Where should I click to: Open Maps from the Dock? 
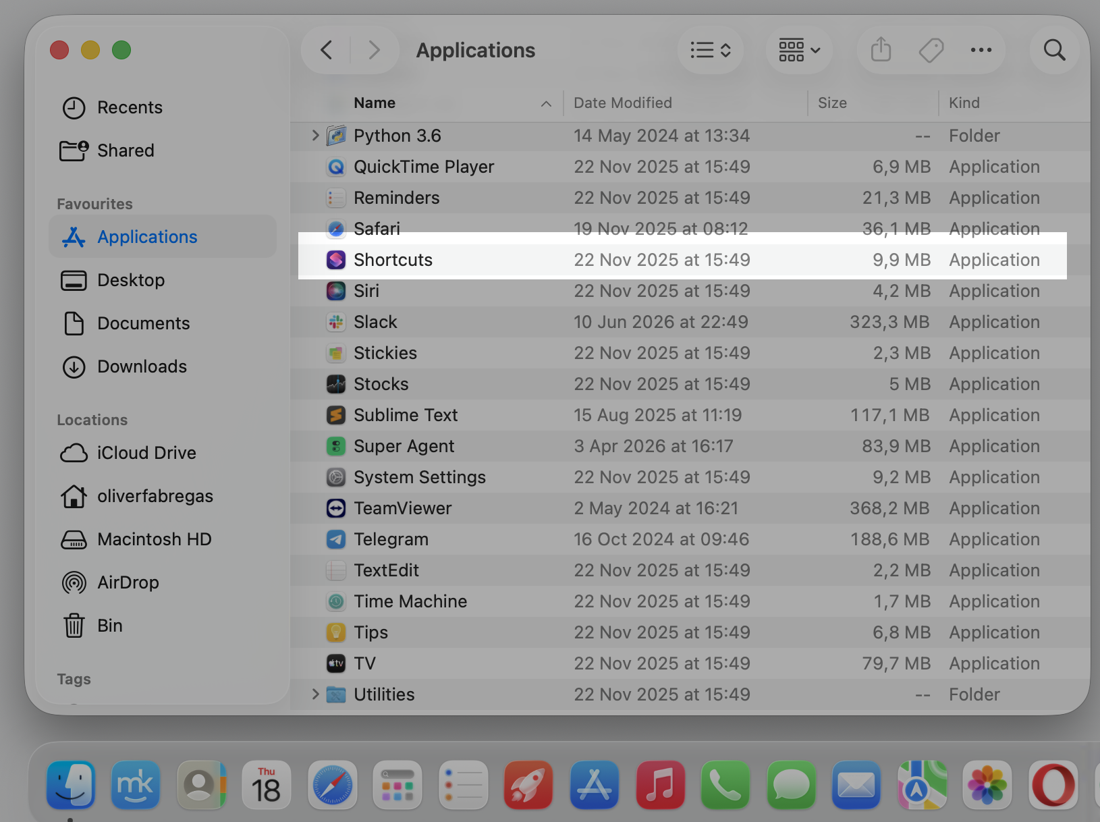[x=922, y=784]
